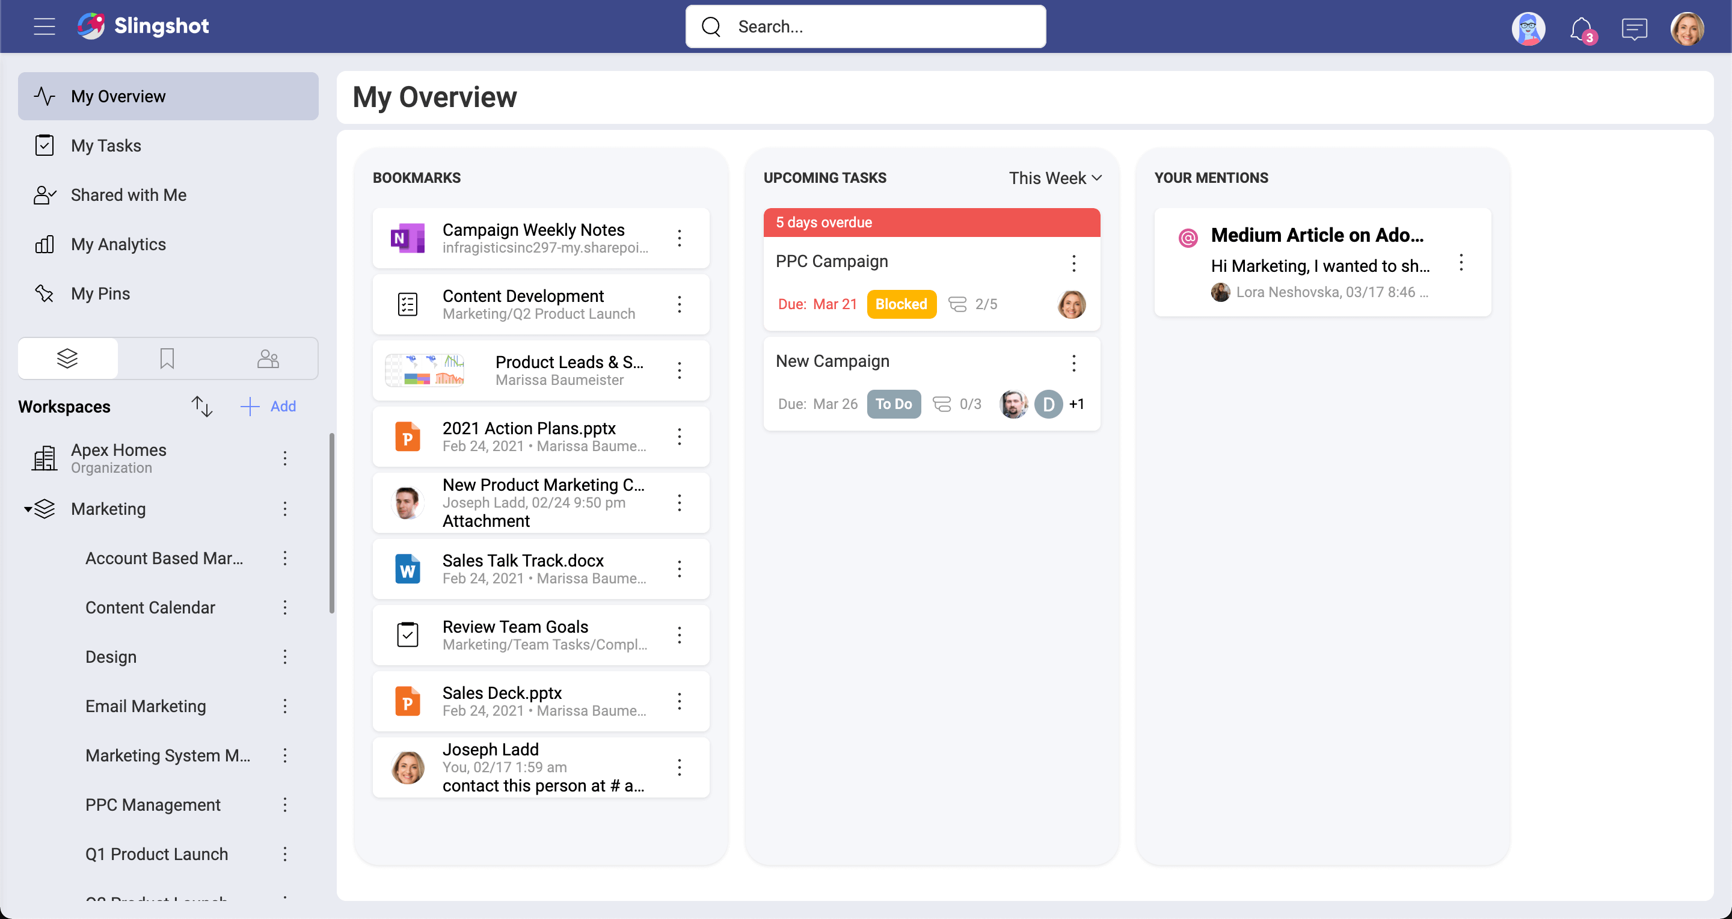This screenshot has width=1732, height=919.
Task: Collapse the Marketing workspace
Action: click(28, 509)
